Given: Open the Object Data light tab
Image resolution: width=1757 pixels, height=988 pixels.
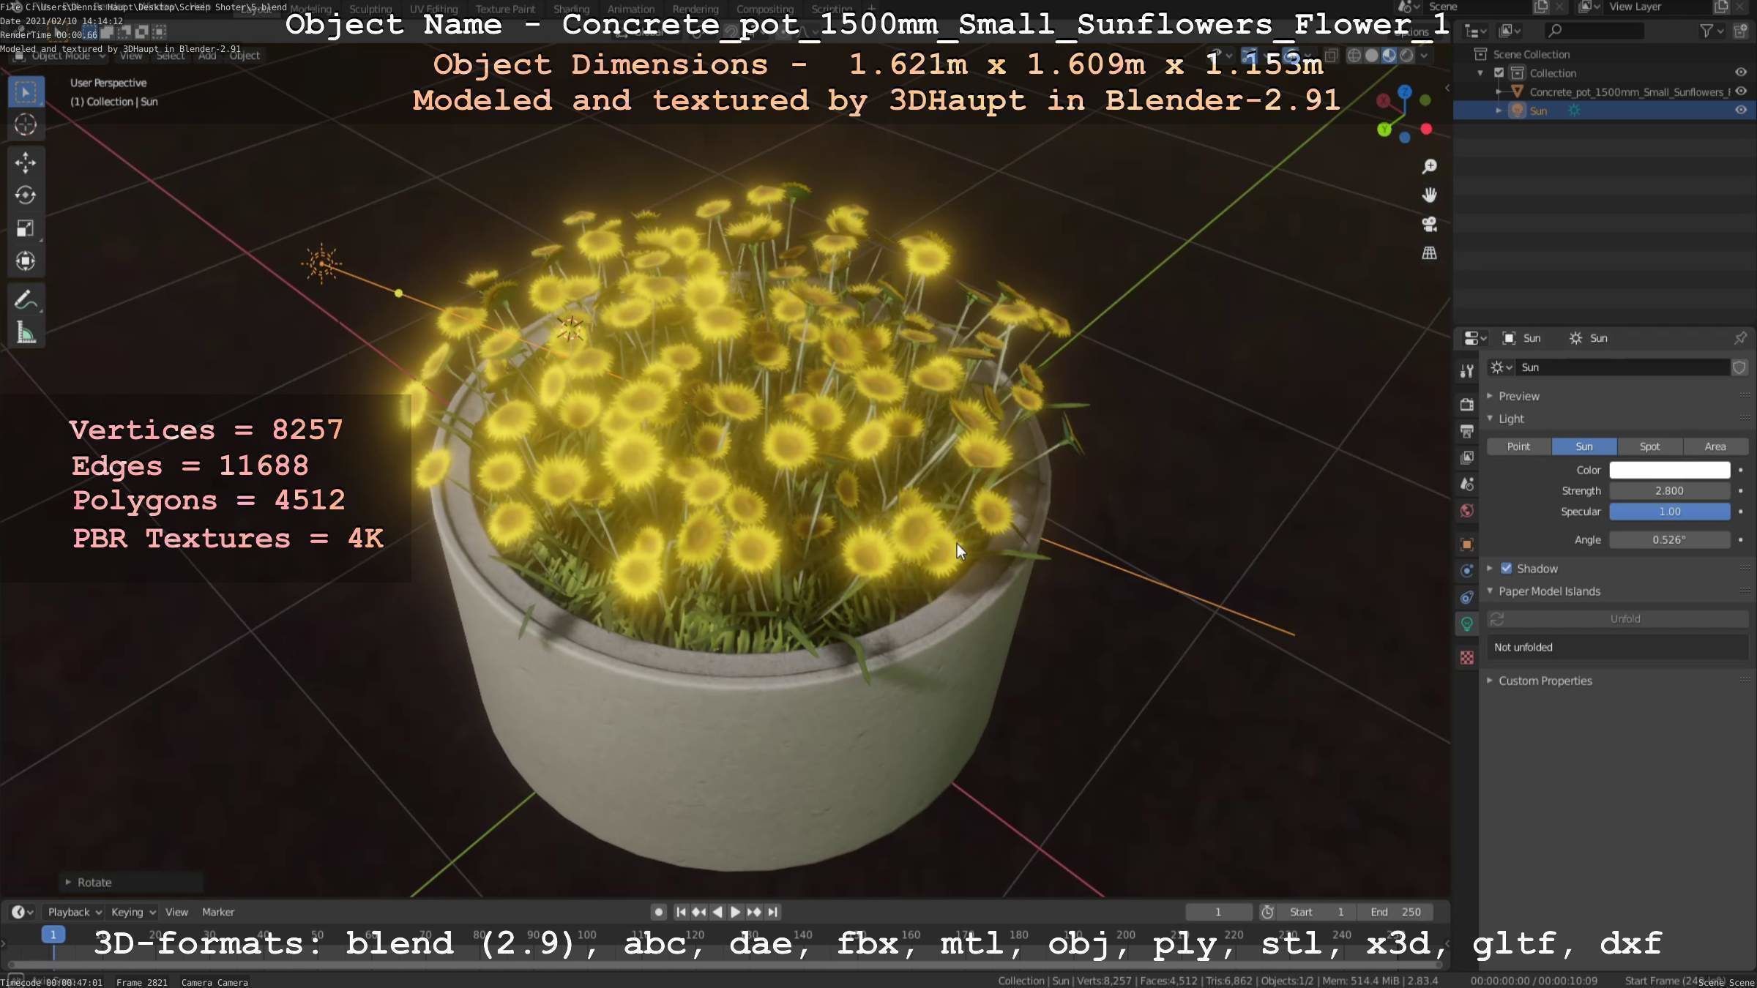Looking at the screenshot, I should click(1466, 624).
